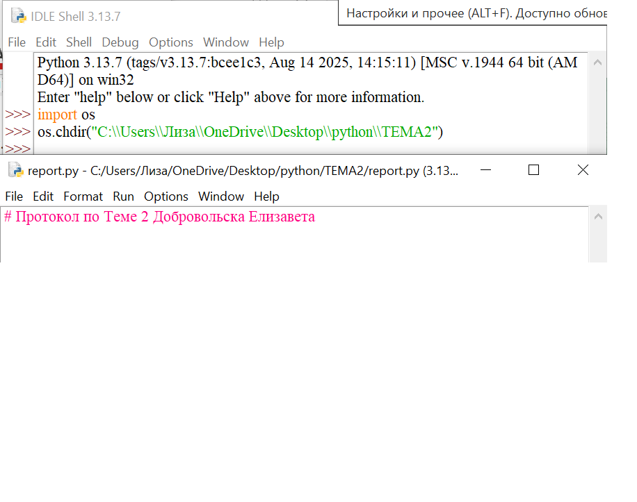The height and width of the screenshot is (502, 637).
Task: Click the Python file icon beside report.py title
Action: (x=15, y=170)
